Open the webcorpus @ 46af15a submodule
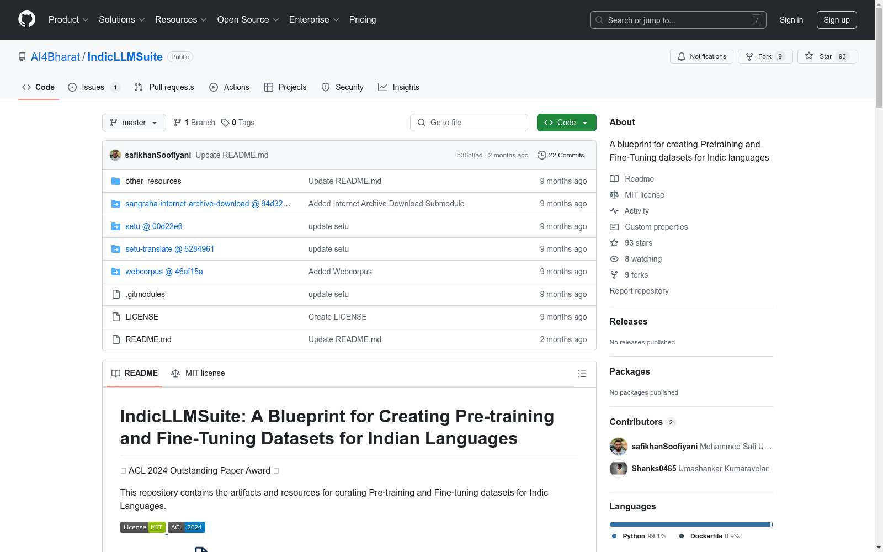This screenshot has width=883, height=552. click(164, 272)
